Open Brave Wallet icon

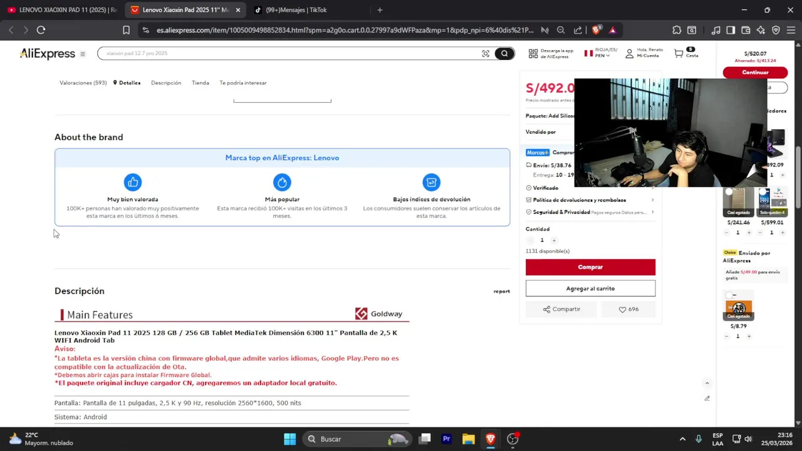(x=746, y=30)
